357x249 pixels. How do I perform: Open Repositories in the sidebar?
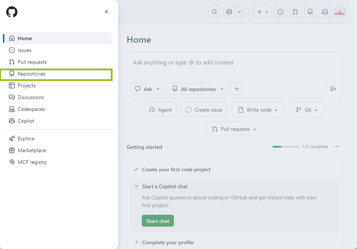[59, 74]
